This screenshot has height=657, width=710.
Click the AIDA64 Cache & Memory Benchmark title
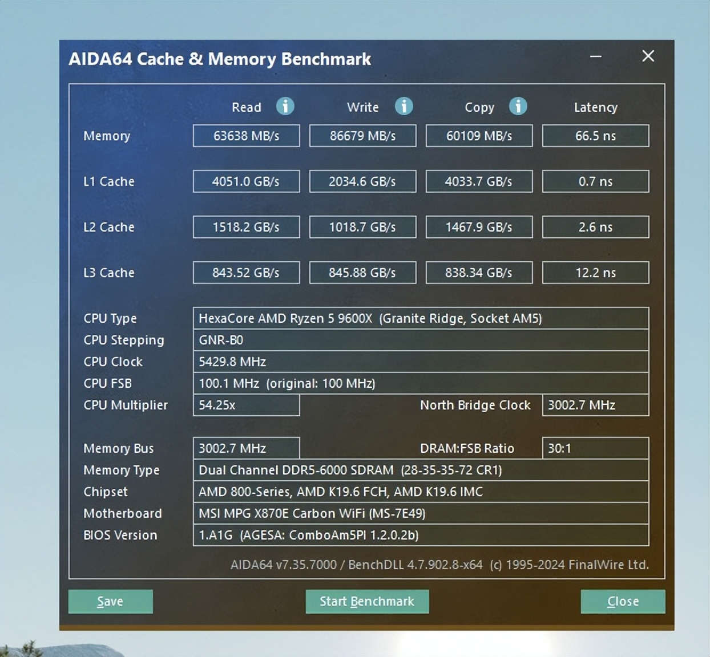[220, 59]
